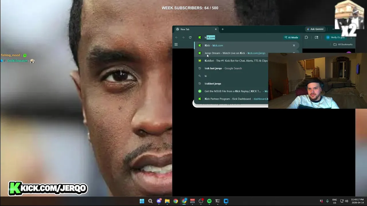This screenshot has width=367, height=206.
Task: Open Discord from the taskbar
Action: point(159,201)
